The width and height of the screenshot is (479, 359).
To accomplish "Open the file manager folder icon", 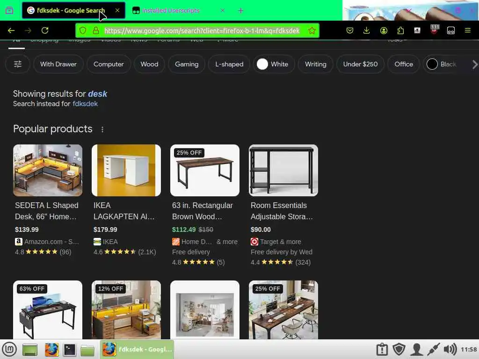I will click(x=87, y=350).
